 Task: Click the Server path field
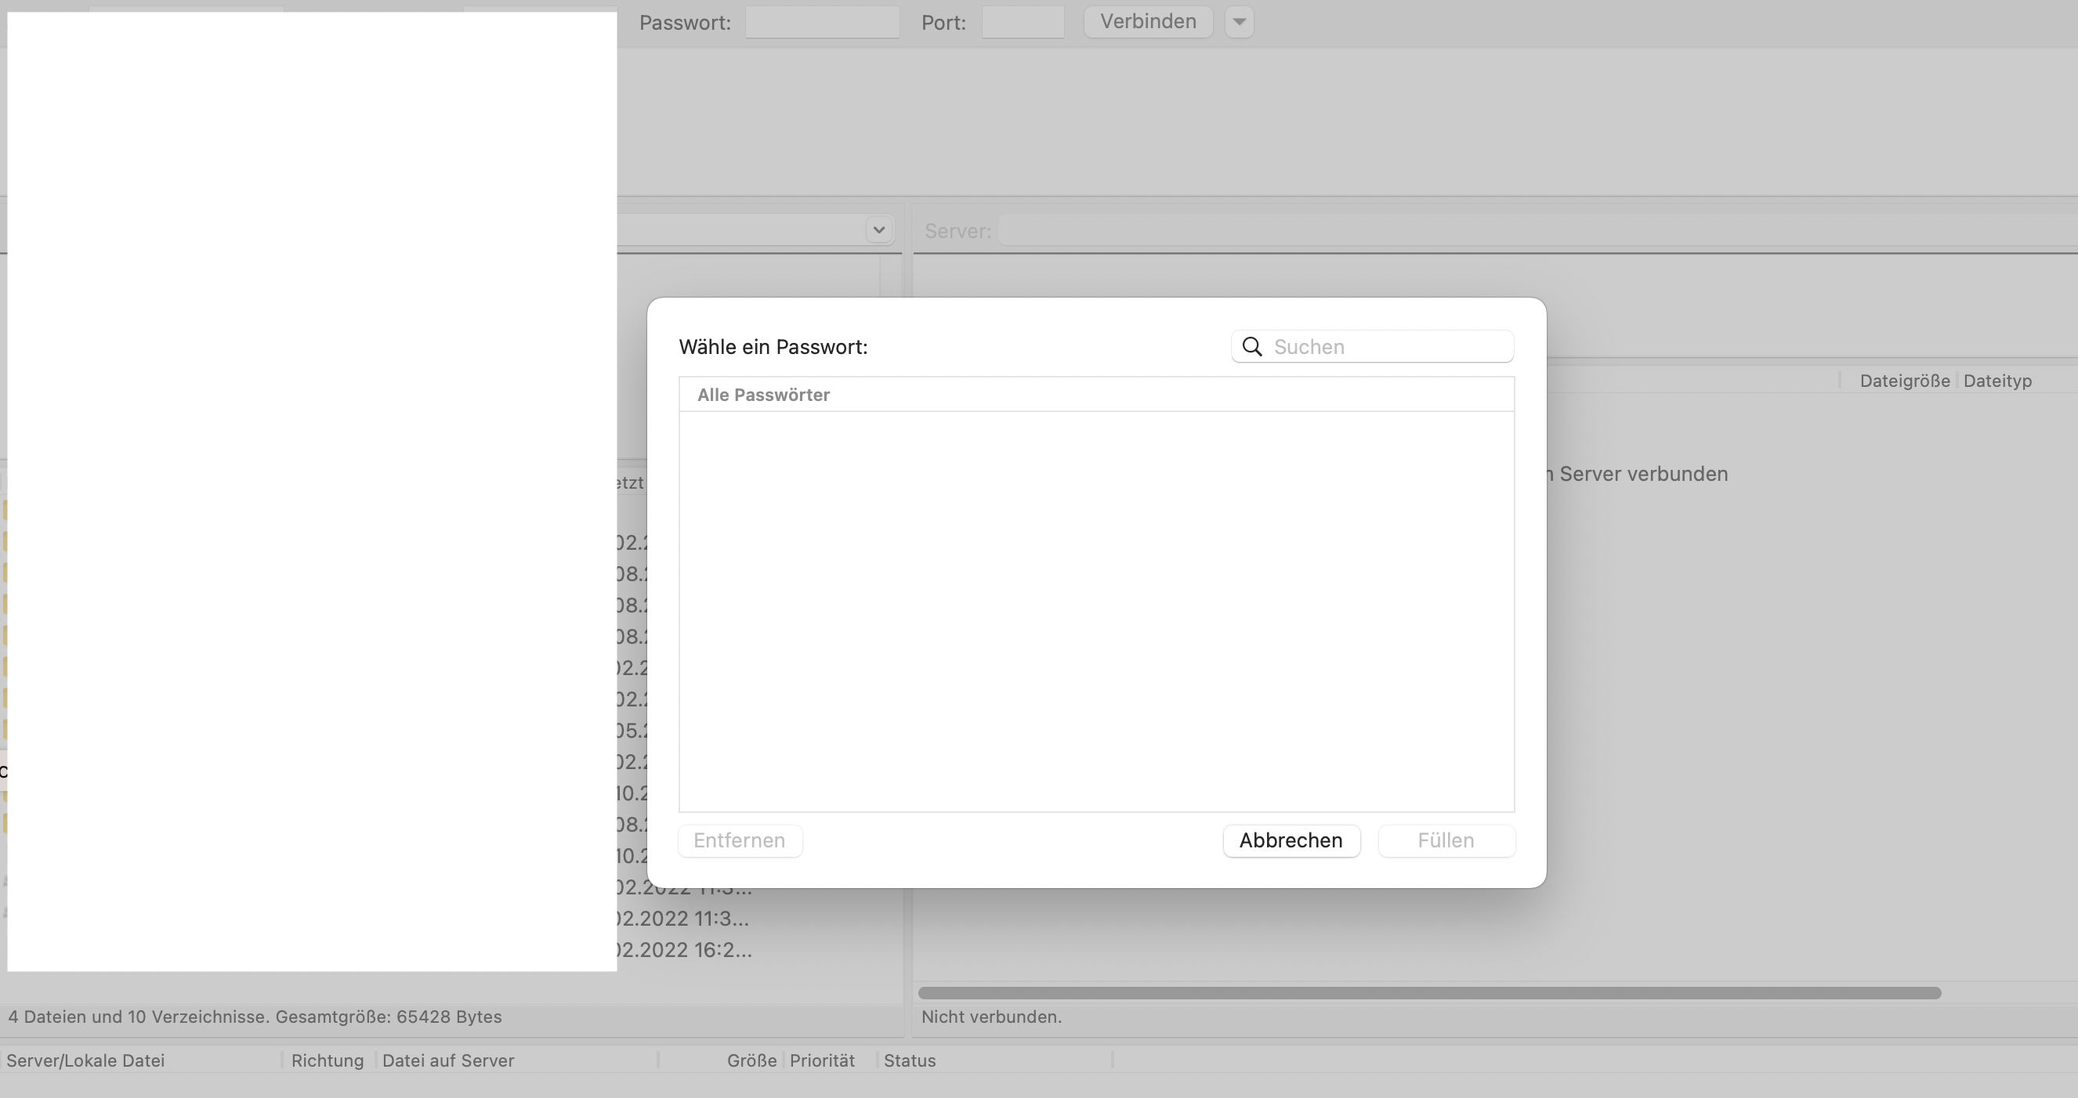[x=1537, y=231]
